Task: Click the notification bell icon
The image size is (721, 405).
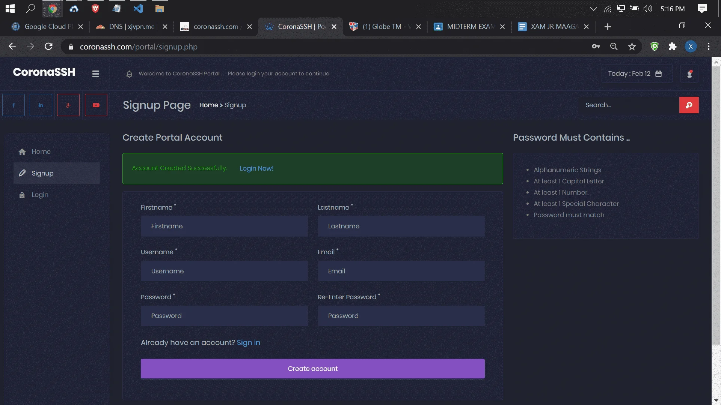Action: click(x=129, y=74)
